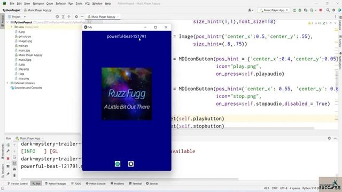Open the VCS menu

tap(87, 4)
